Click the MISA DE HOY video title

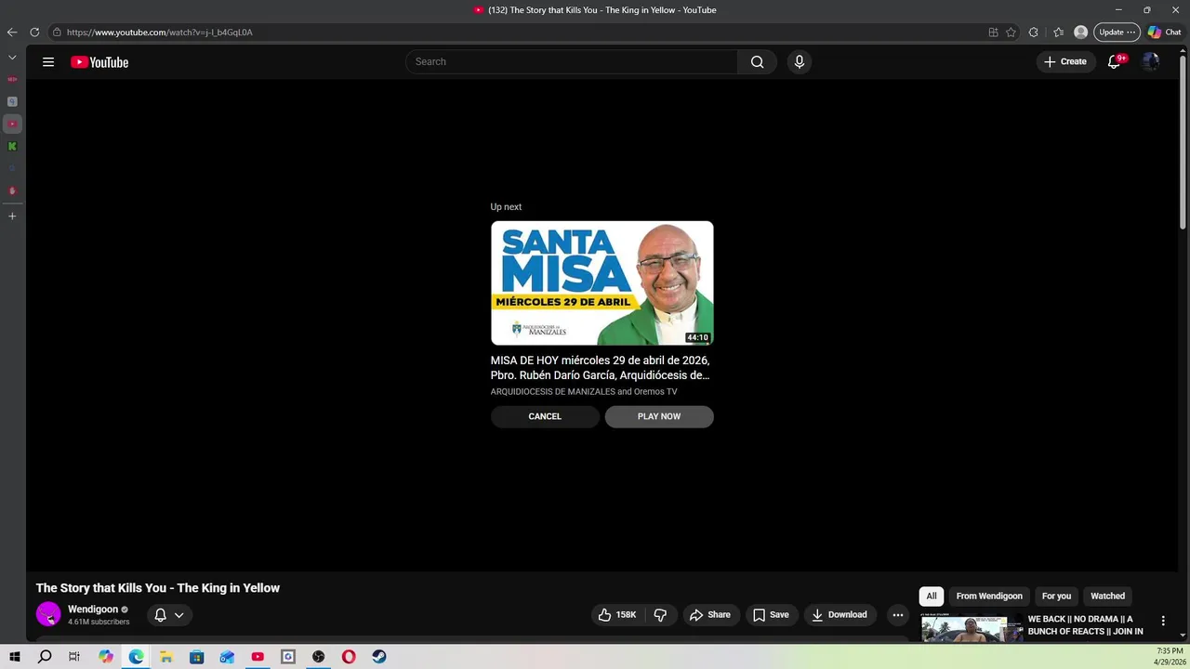tap(601, 368)
